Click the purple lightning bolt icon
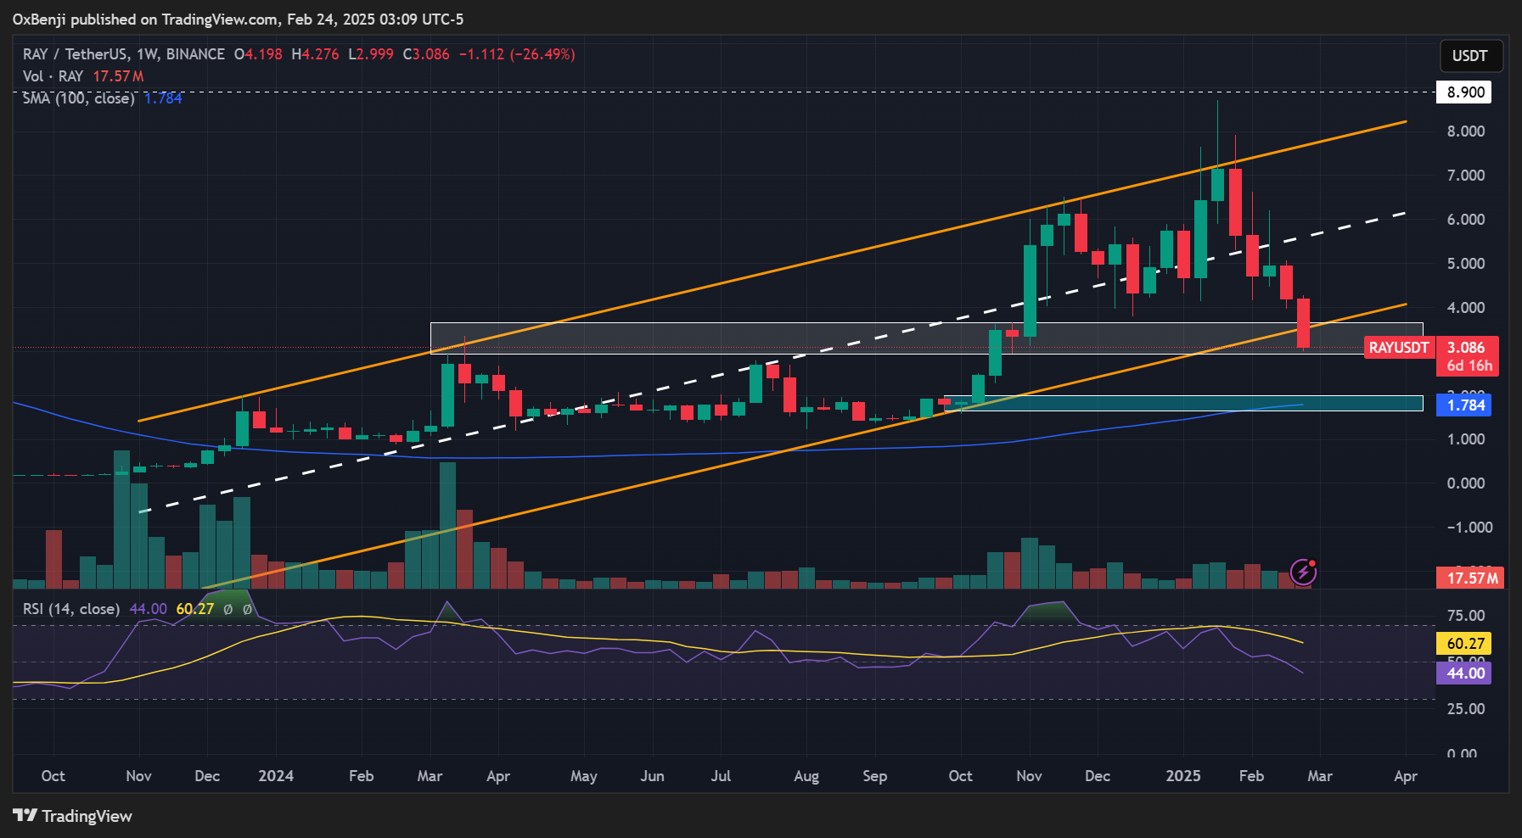 click(x=1303, y=573)
